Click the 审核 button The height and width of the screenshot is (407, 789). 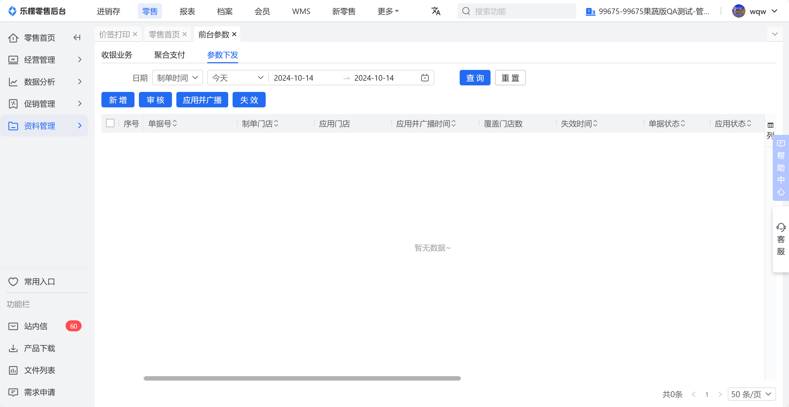point(155,100)
